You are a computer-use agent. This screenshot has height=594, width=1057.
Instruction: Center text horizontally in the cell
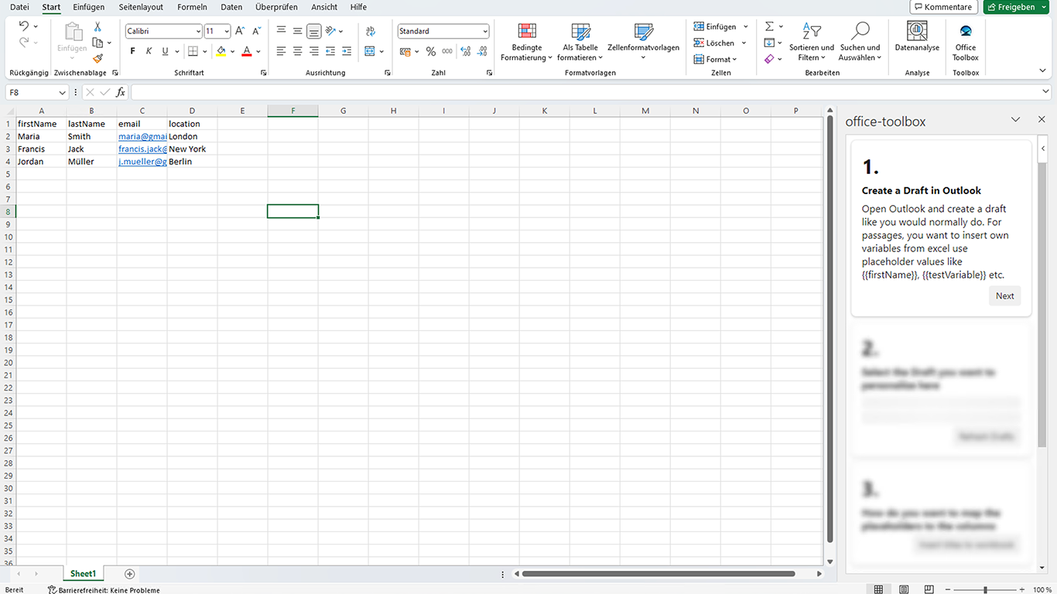coord(297,51)
